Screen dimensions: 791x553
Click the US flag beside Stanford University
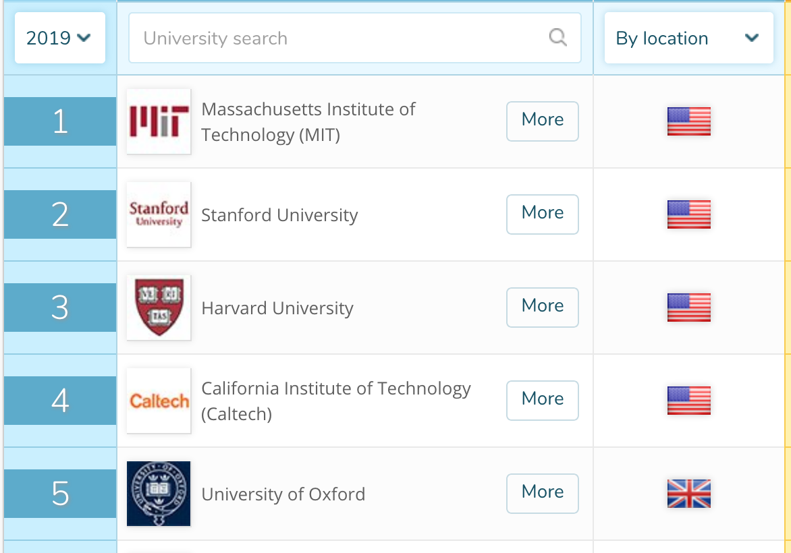(688, 214)
